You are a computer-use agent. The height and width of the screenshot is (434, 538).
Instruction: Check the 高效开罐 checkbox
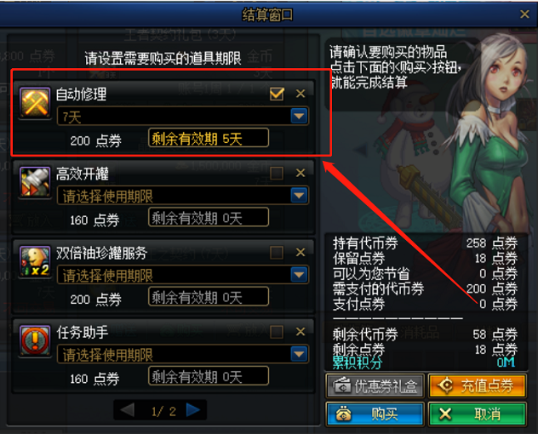point(277,174)
